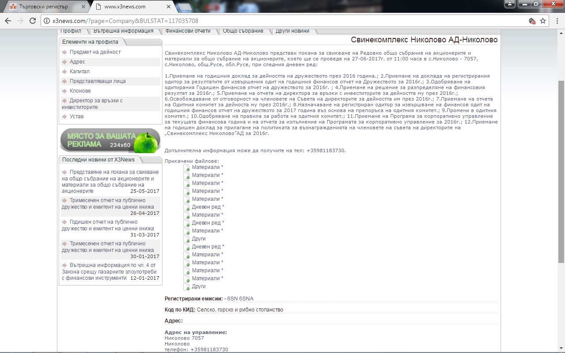Bookmark this page with the star icon
The width and height of the screenshot is (565, 353).
coord(543,21)
